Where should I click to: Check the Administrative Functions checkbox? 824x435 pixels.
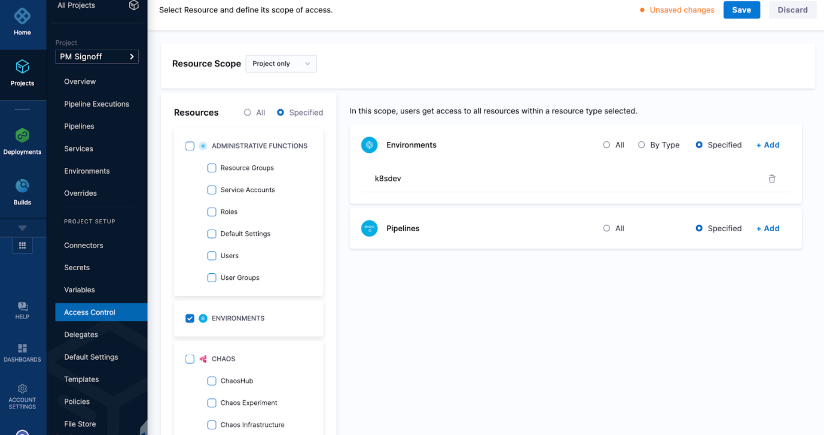[190, 146]
